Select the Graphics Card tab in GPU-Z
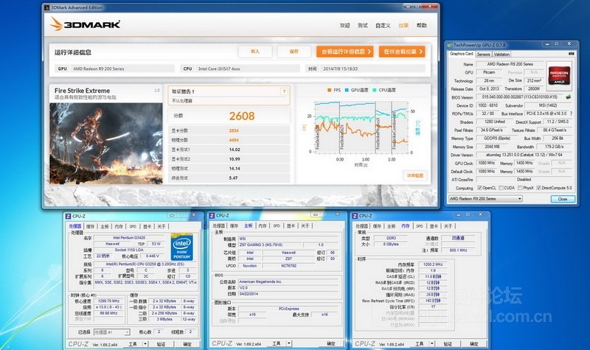 (x=462, y=54)
